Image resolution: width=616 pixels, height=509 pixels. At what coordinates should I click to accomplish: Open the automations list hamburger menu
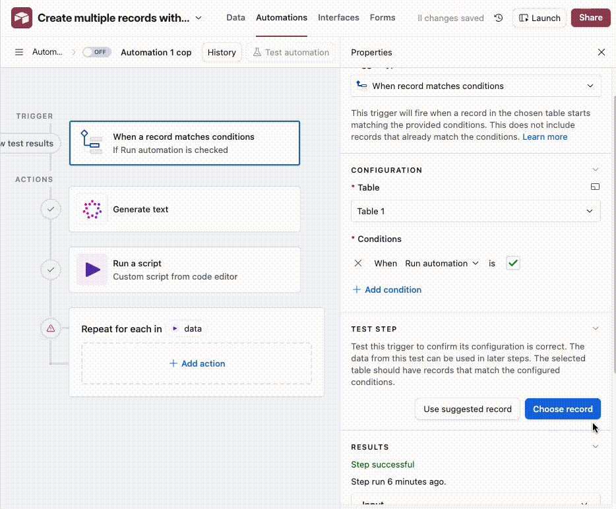click(x=19, y=52)
